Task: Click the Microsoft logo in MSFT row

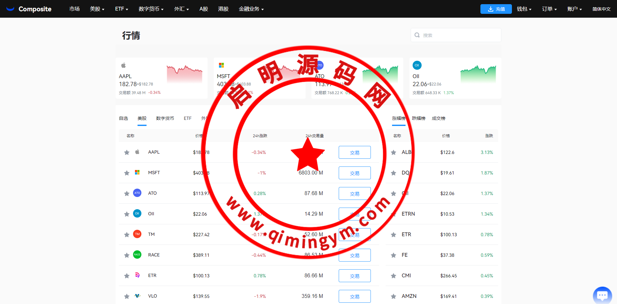Action: [x=137, y=173]
